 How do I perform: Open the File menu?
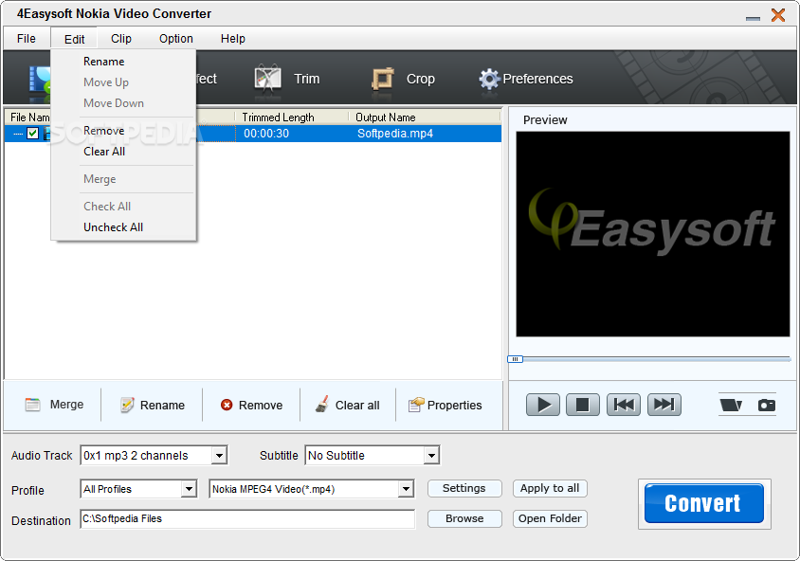[26, 39]
